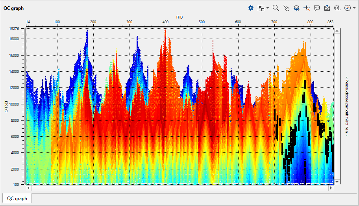The height and width of the screenshot is (206, 359).
Task: Select the magnifier zoom tool
Action: click(276, 8)
